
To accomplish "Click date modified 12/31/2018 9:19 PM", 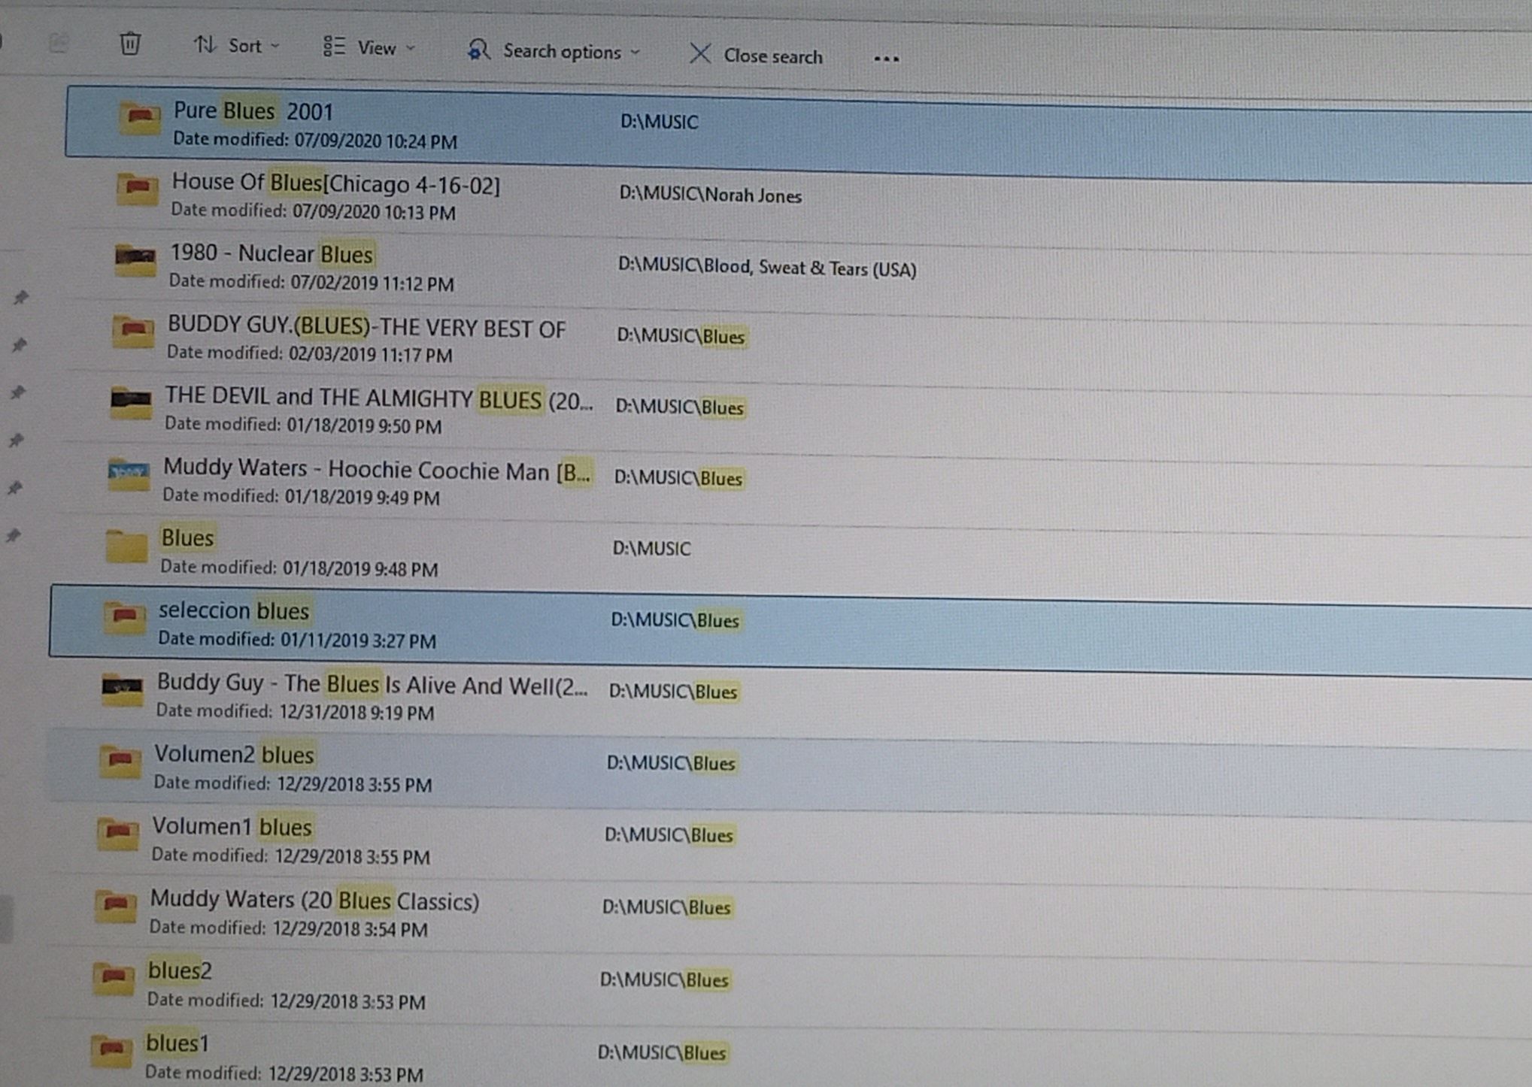I will [x=295, y=711].
